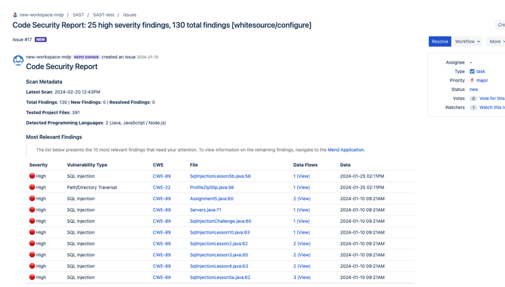Click the red High severity dot for SqlInjectionLesson5b
This screenshot has height=287, width=505.
[32, 176]
